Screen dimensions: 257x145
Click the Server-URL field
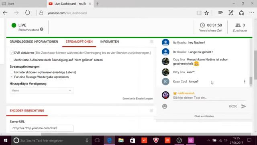[41, 128]
